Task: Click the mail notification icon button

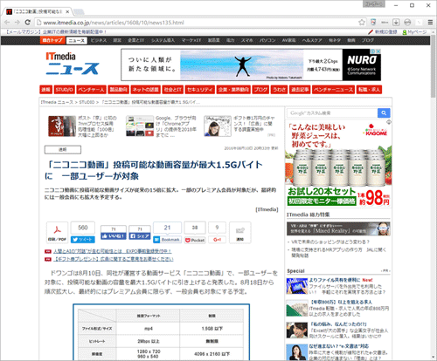Action: tap(239, 233)
